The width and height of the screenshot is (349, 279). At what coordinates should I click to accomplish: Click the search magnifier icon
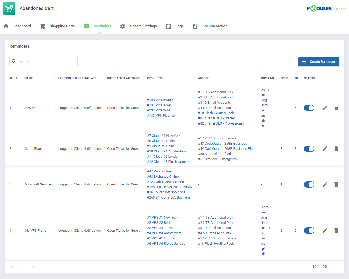(14, 62)
